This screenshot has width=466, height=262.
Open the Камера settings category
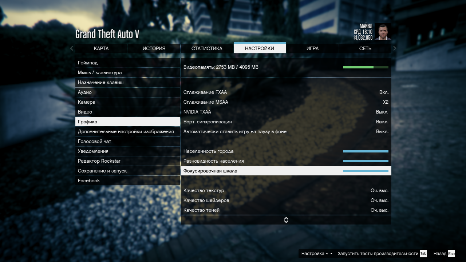128,102
